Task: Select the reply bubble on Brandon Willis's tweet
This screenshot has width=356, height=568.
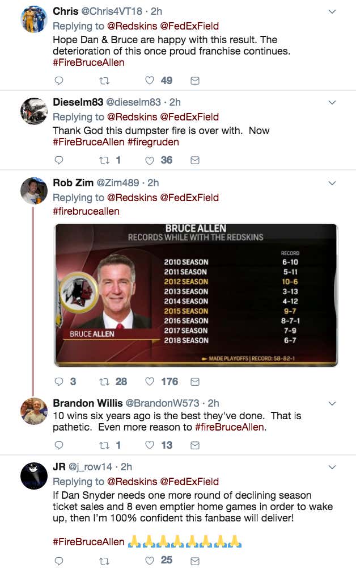Action: (58, 445)
